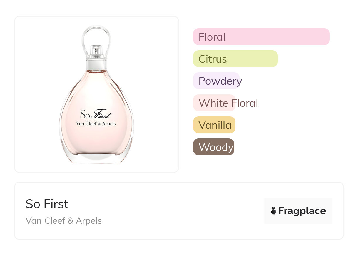Click the So First fragrance title
Image resolution: width=358 pixels, height=254 pixels.
[x=47, y=204]
